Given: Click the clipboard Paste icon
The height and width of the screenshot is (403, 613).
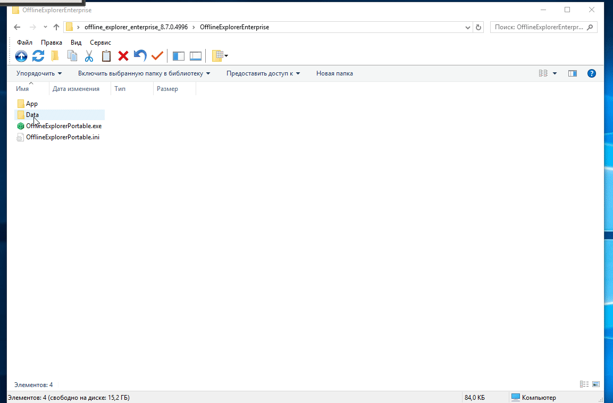Looking at the screenshot, I should pos(106,56).
